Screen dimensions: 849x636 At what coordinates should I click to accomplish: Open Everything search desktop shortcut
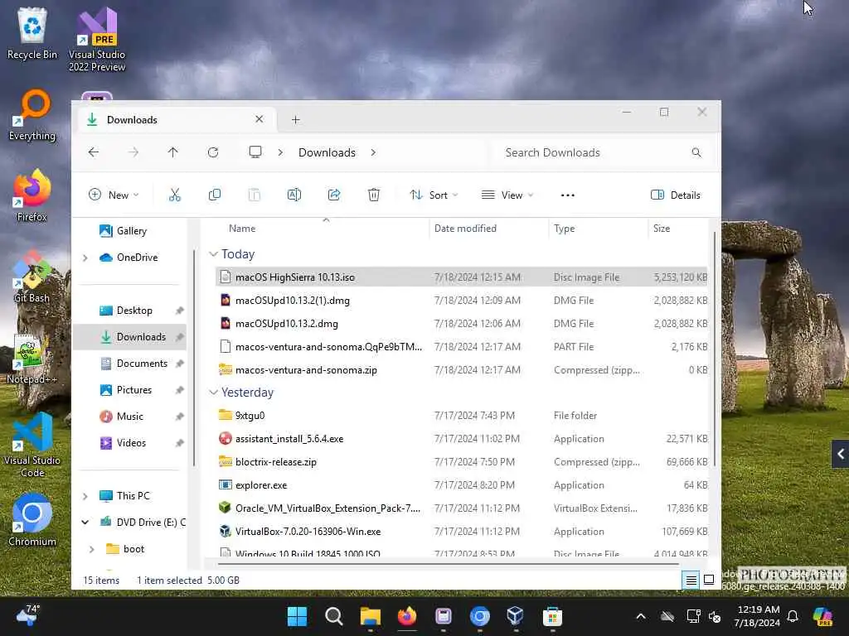(32, 115)
